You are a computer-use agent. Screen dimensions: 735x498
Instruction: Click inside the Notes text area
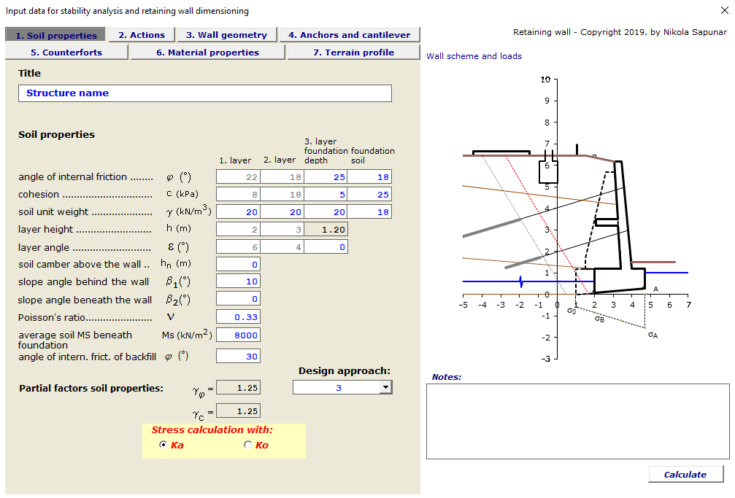(577, 419)
